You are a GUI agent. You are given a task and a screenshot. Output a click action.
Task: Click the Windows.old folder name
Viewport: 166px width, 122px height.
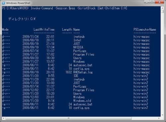click(x=82, y=101)
